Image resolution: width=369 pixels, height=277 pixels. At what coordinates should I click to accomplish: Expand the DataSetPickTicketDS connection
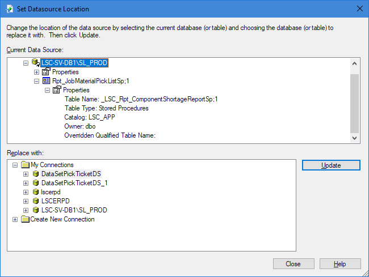pyautogui.click(x=26, y=174)
